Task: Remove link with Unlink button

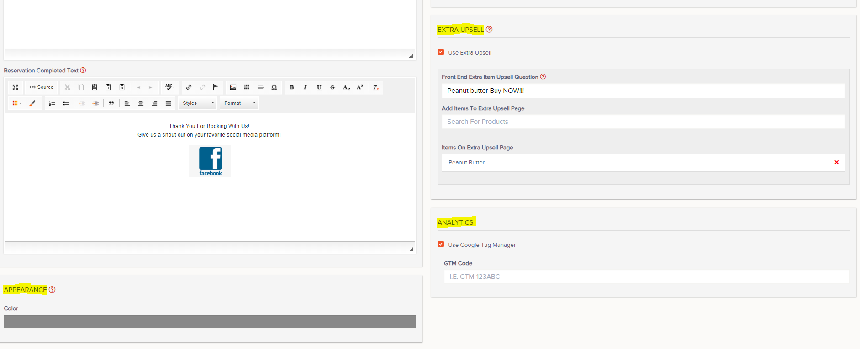Action: 202,87
